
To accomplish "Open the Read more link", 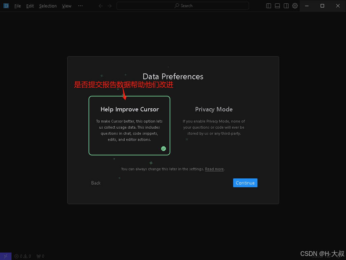I will [214, 169].
